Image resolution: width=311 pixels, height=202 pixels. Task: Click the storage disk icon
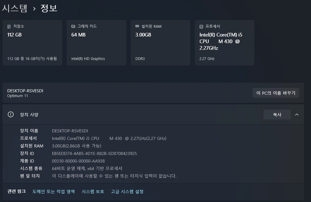pyautogui.click(x=9, y=27)
